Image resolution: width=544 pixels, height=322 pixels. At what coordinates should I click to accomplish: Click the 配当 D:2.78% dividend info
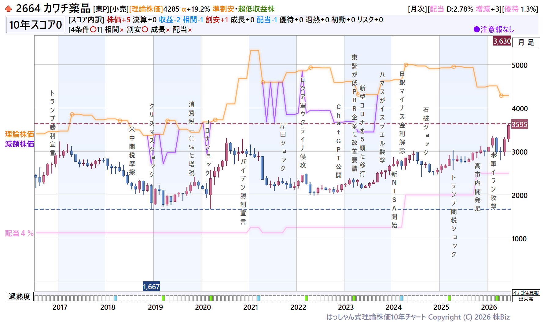coord(451,9)
